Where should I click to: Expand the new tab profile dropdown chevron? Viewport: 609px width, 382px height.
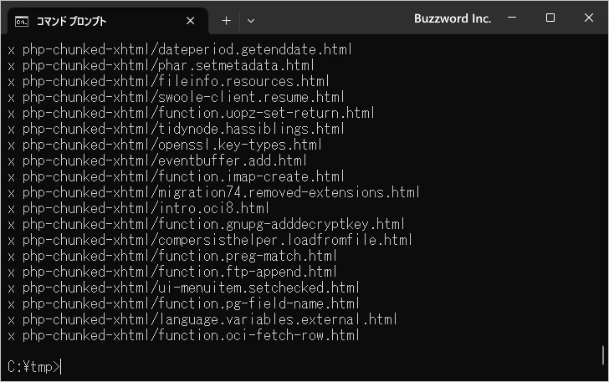[x=251, y=21]
